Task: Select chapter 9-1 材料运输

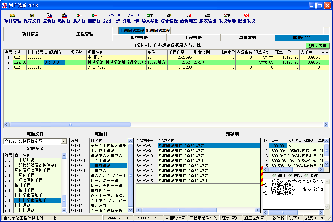Action: pyautogui.click(x=33, y=210)
